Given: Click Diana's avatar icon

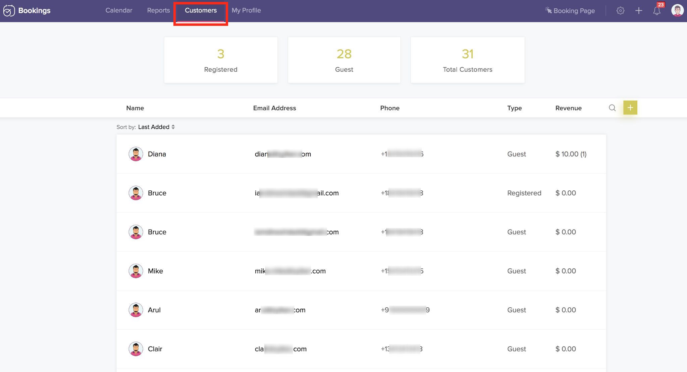Looking at the screenshot, I should pos(136,154).
